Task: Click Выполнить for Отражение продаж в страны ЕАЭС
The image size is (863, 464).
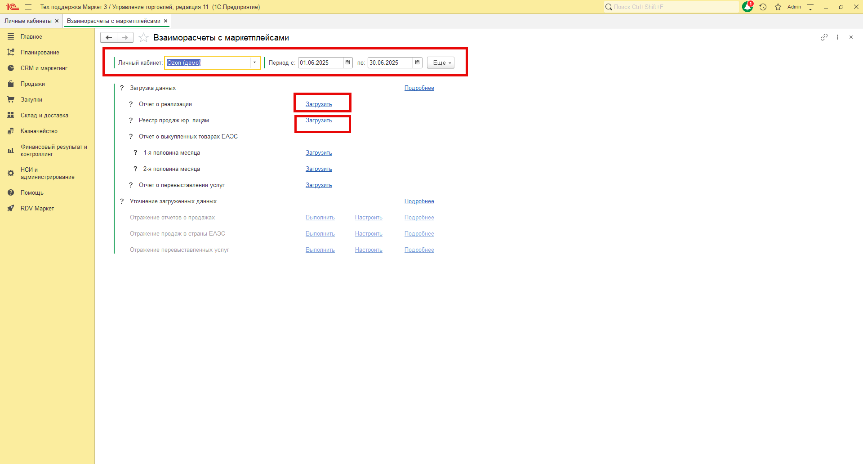Action: 320,234
